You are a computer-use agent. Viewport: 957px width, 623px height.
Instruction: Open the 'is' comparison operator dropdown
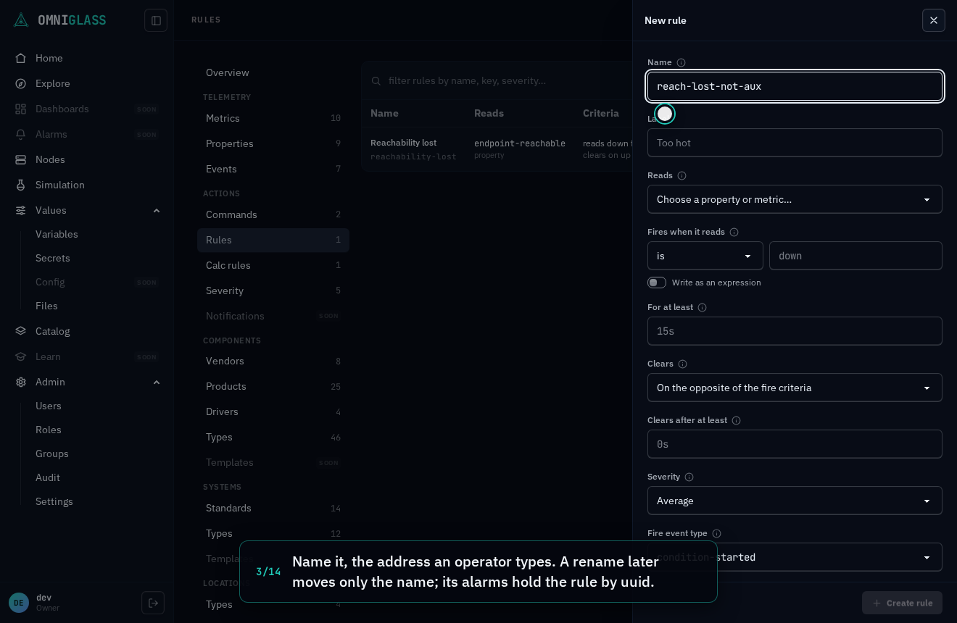coord(705,256)
